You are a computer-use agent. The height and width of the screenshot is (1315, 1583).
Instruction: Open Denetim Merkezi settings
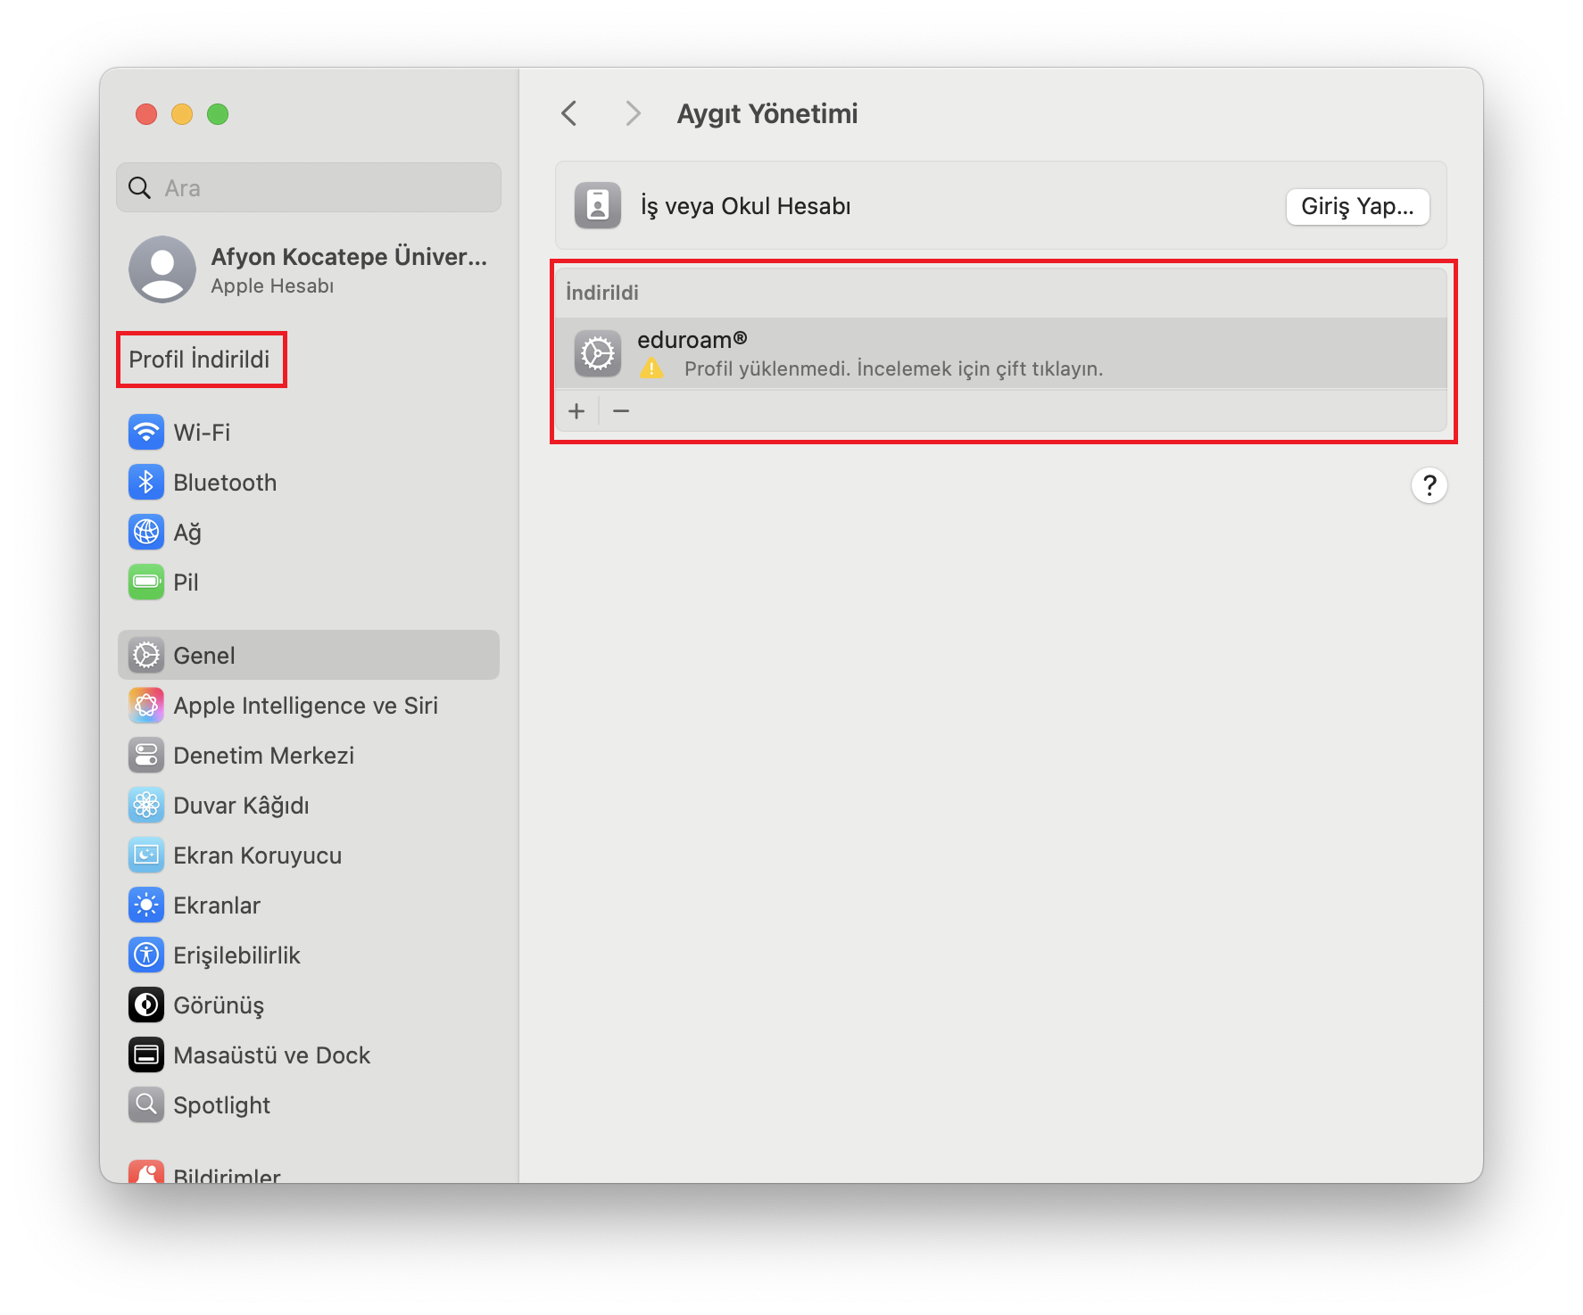point(262,756)
